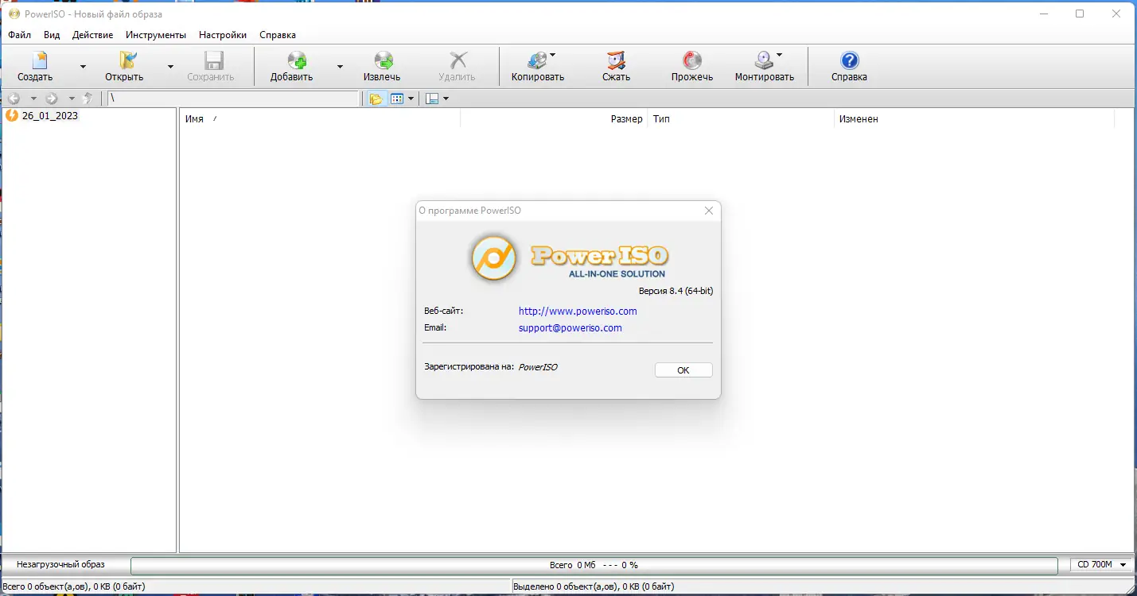1137x596 pixels.
Task: Open the Действие menu
Action: 92,35
